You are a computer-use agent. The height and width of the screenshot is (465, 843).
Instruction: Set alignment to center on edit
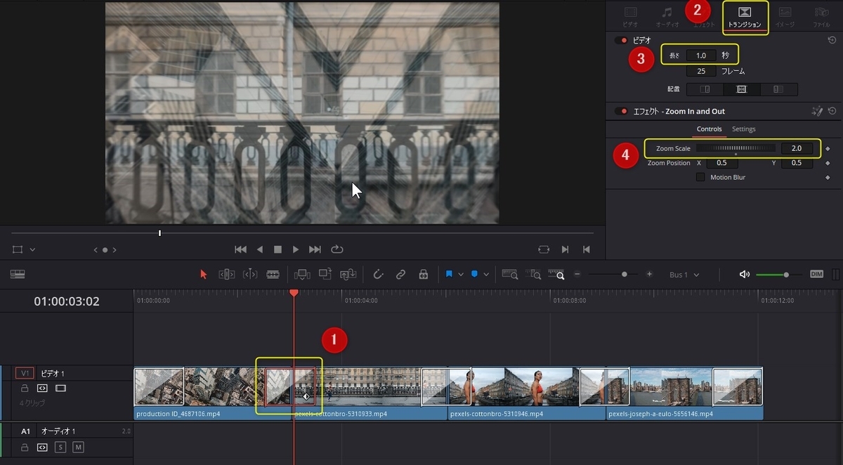[741, 89]
